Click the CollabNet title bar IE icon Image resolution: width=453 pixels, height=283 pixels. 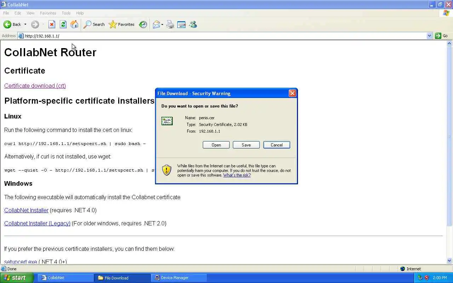tap(4, 5)
